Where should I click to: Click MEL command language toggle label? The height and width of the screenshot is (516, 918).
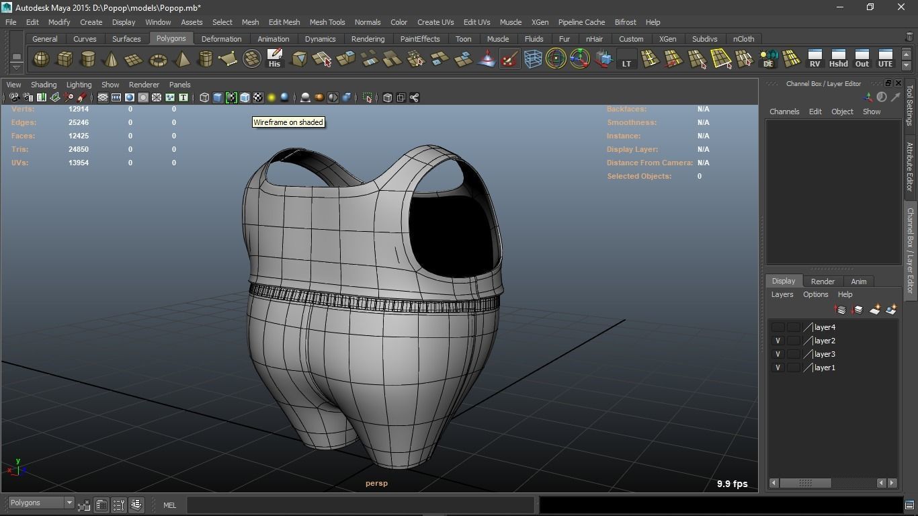pyautogui.click(x=169, y=505)
